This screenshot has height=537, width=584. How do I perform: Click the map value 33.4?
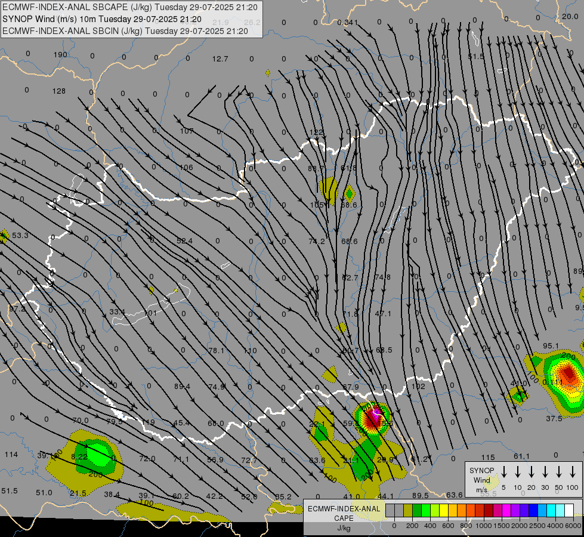[117, 311]
